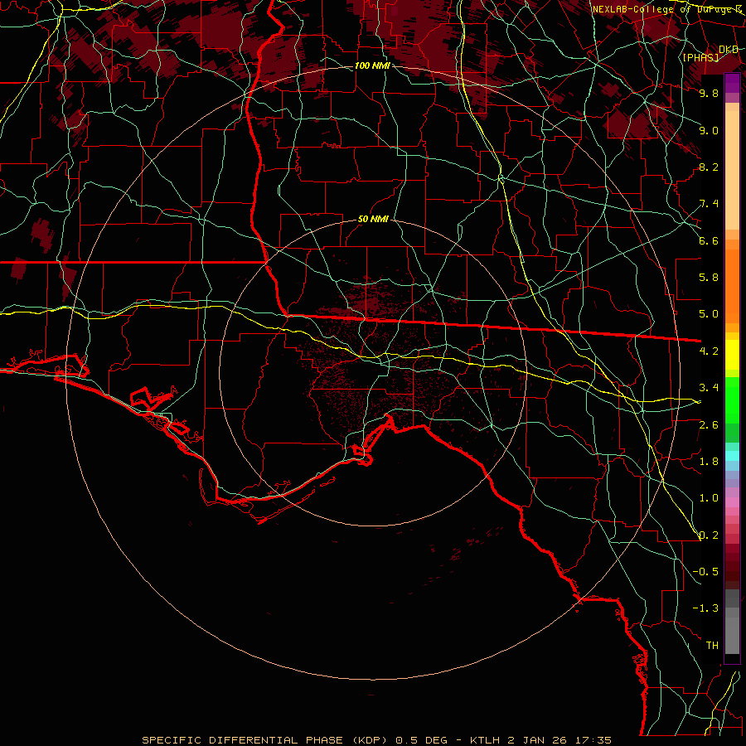Click the "2 JAN 26" date in the caption
This screenshot has height=746, width=746.
point(537,740)
